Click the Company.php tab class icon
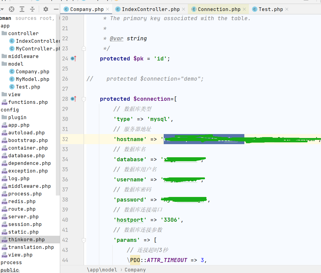This screenshot has height=273, width=321. (x=66, y=9)
